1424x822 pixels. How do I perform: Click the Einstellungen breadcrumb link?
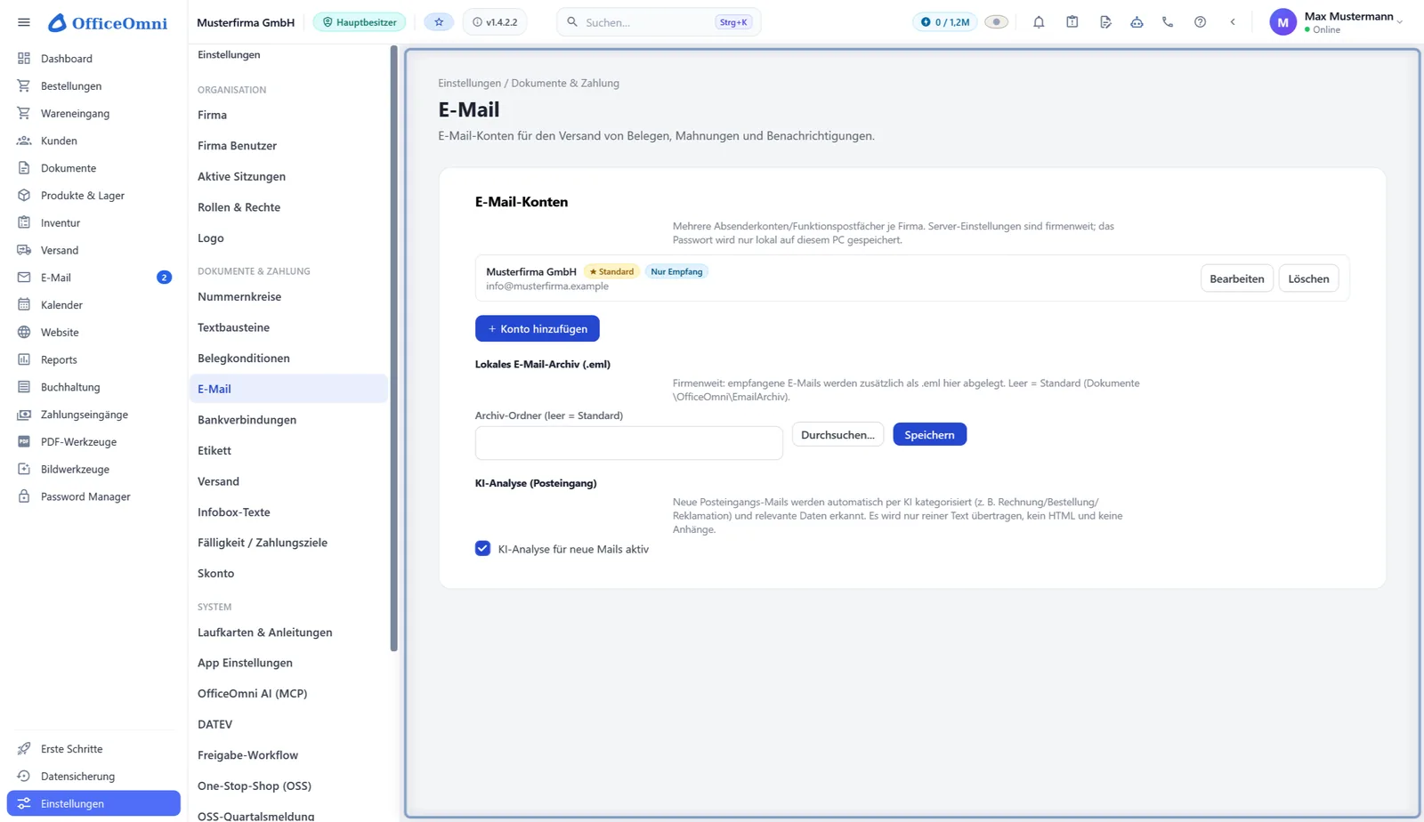469,83
